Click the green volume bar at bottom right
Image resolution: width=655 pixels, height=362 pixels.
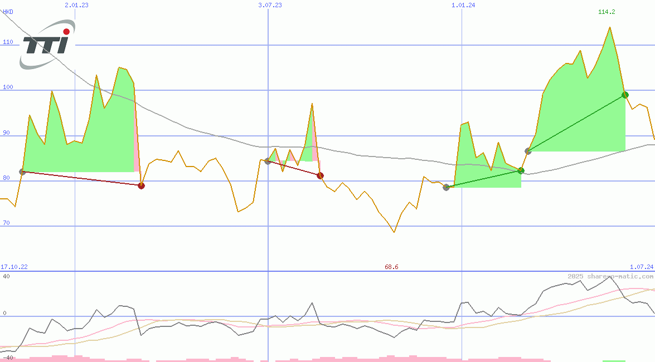614,360
